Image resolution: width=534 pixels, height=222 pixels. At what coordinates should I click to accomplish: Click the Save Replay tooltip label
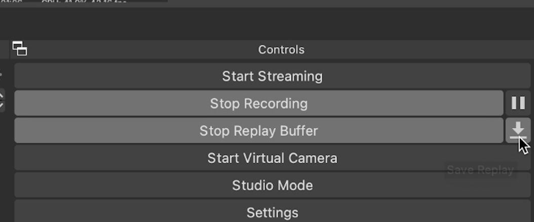480,170
